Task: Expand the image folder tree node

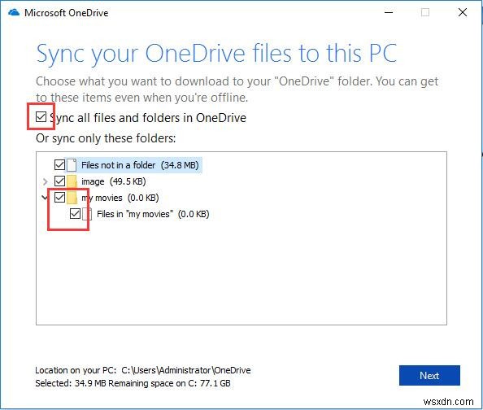Action: pyautogui.click(x=46, y=181)
